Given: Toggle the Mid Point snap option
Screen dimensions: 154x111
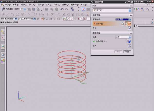Looking at the screenshot, I should click(72, 19).
